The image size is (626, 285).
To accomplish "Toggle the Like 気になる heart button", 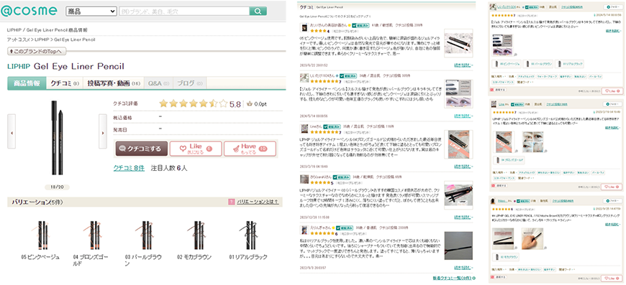I will 195,149.
